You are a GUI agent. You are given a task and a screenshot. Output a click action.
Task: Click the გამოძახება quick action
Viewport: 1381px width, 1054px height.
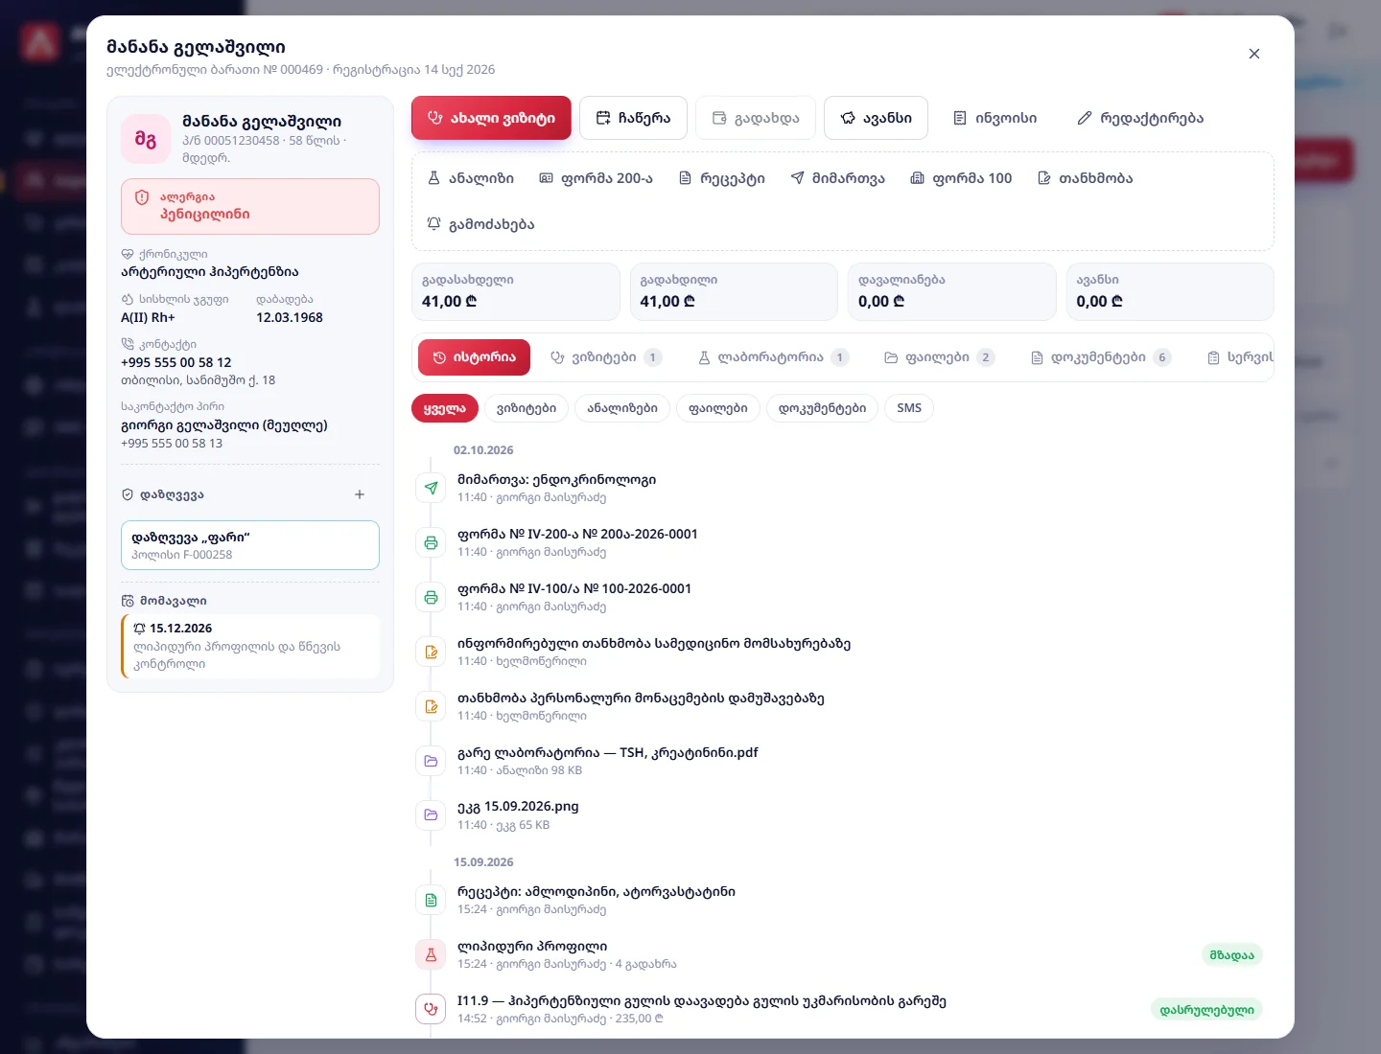pyautogui.click(x=480, y=224)
